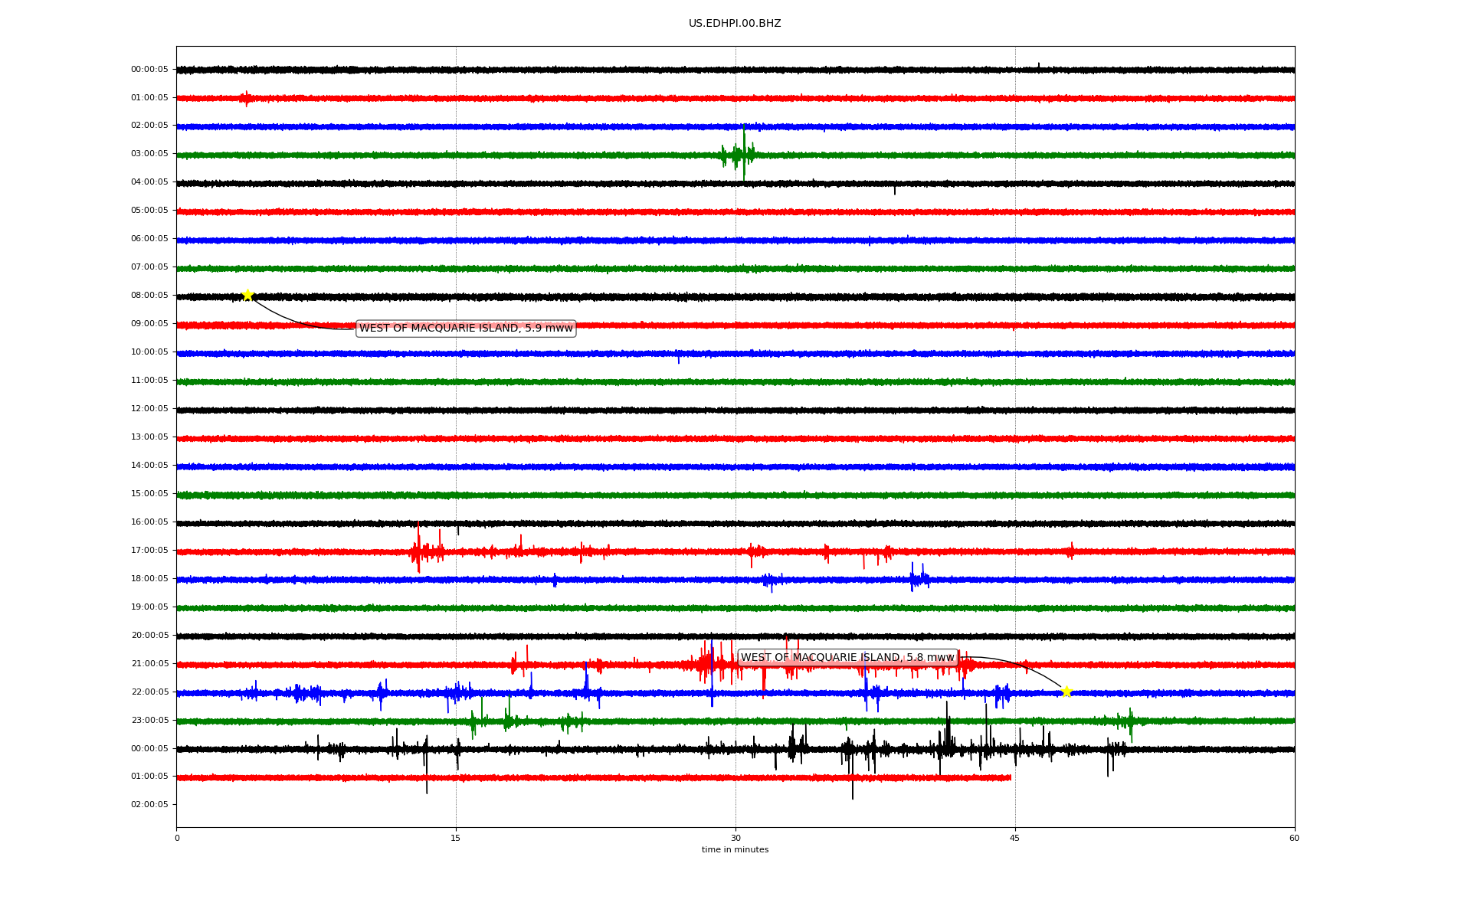Click the 21:00:05 row label
This screenshot has width=1471, height=919.
pyautogui.click(x=149, y=664)
